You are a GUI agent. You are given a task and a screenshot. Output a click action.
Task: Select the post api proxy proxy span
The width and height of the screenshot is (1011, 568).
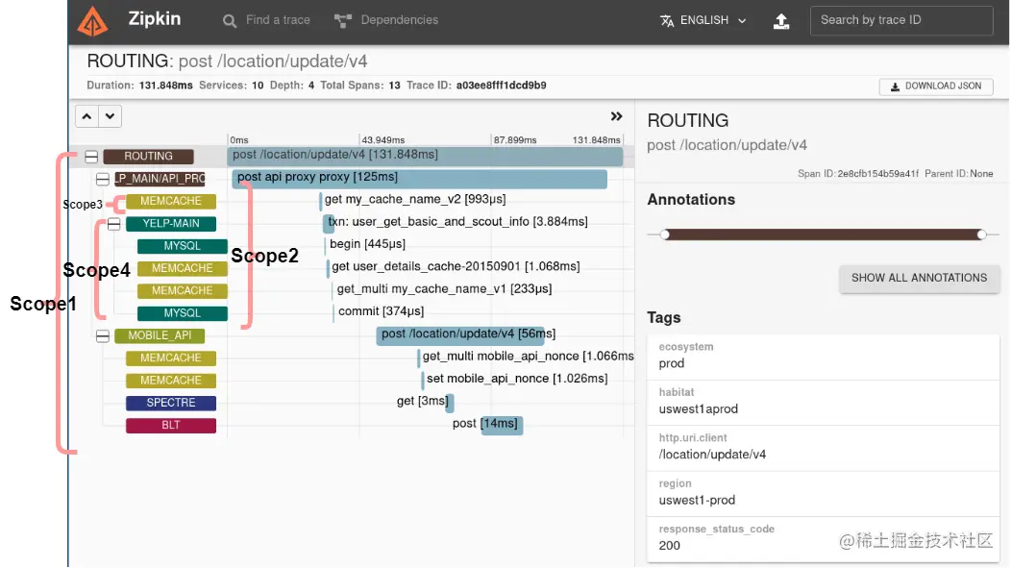click(x=419, y=178)
